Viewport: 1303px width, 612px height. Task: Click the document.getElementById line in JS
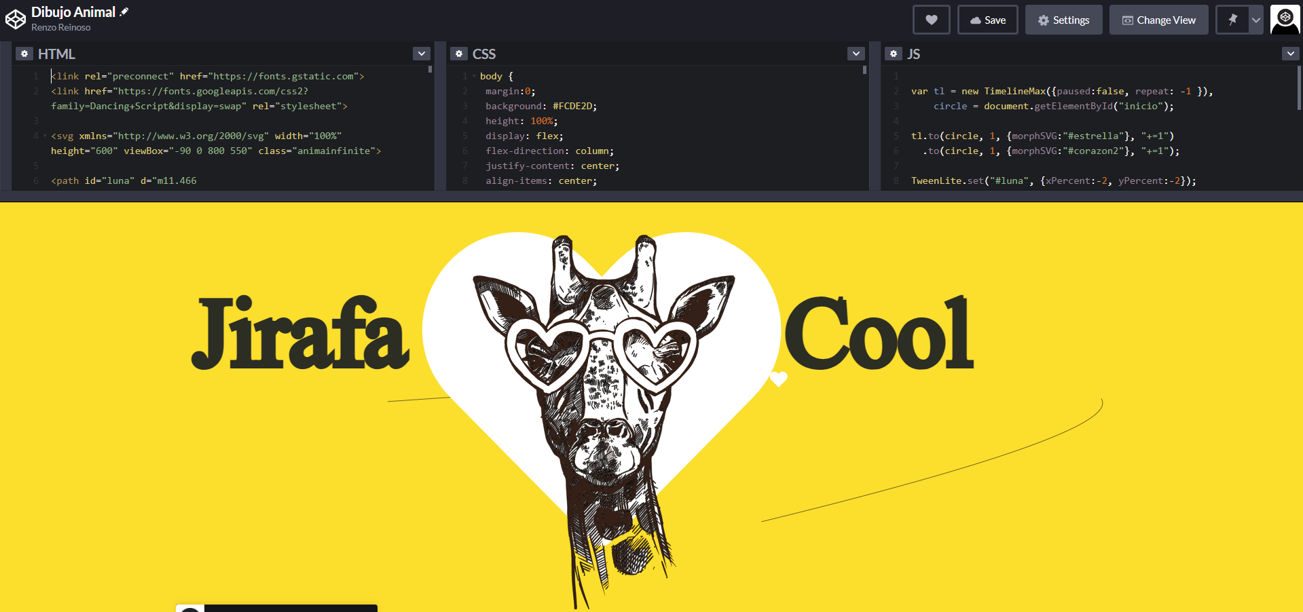click(x=1053, y=106)
